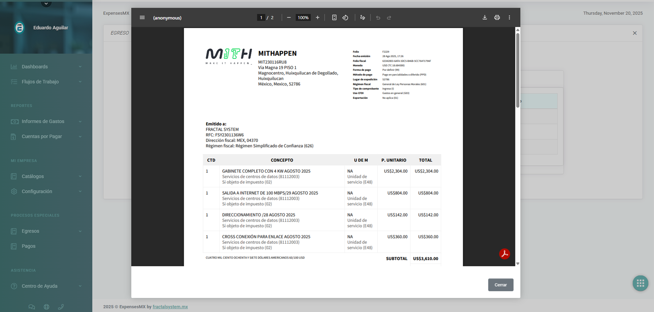This screenshot has width=654, height=312.
Task: Expand the Egresos chevron
Action: (80, 231)
